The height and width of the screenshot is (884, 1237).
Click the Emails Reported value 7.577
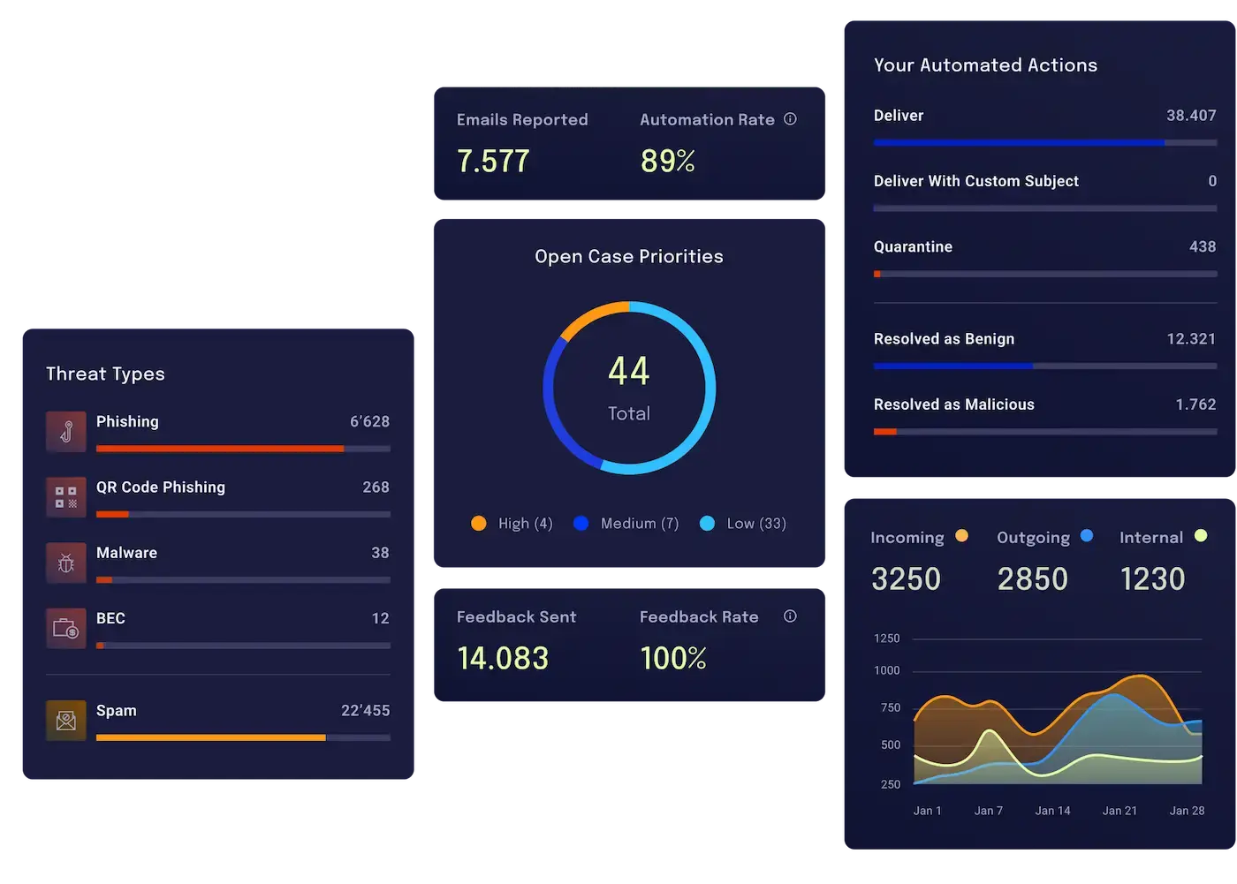click(493, 162)
